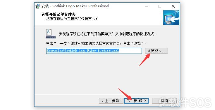Click the heading 选择开始菜单文件夹

59,14
